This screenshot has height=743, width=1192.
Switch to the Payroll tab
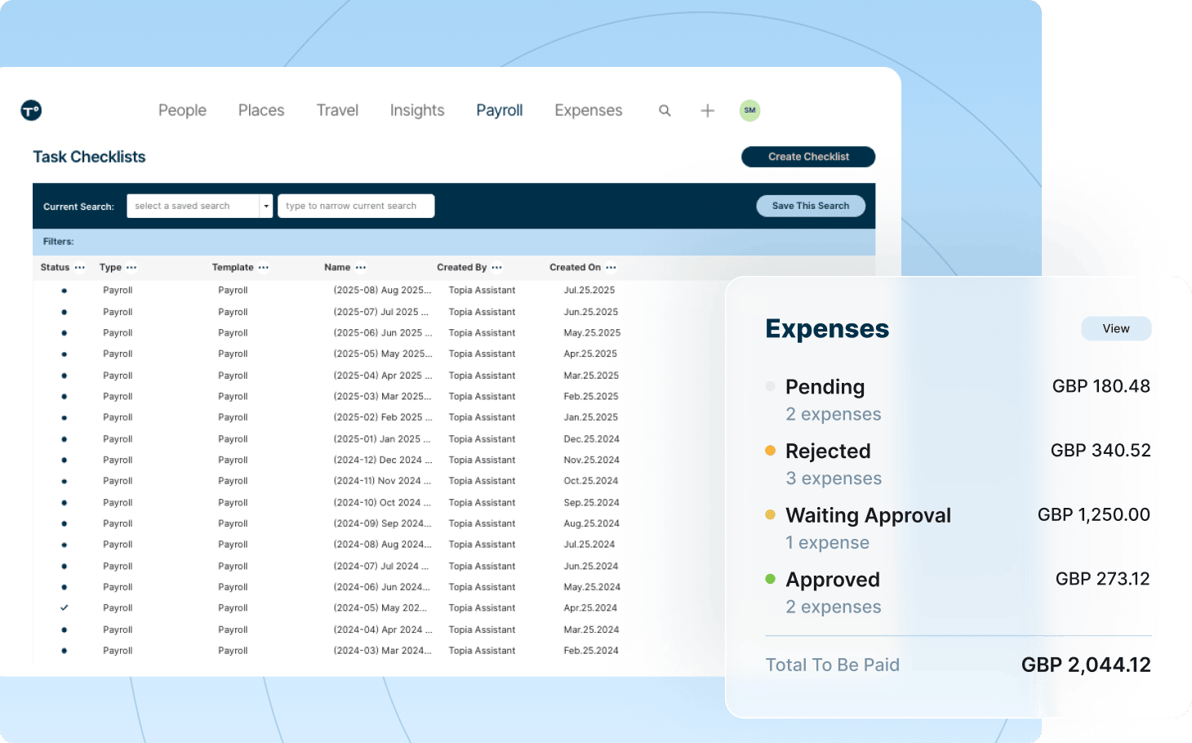[x=499, y=110]
